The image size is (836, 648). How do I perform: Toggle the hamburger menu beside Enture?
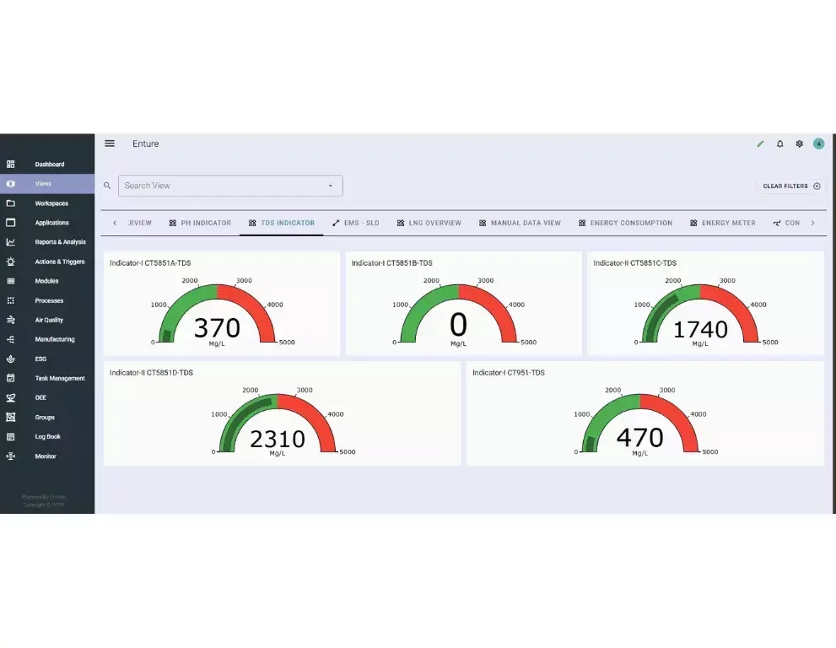click(110, 143)
